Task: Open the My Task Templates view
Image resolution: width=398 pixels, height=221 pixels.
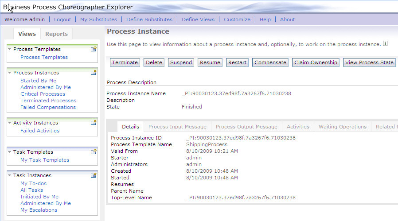Action: 45,160
